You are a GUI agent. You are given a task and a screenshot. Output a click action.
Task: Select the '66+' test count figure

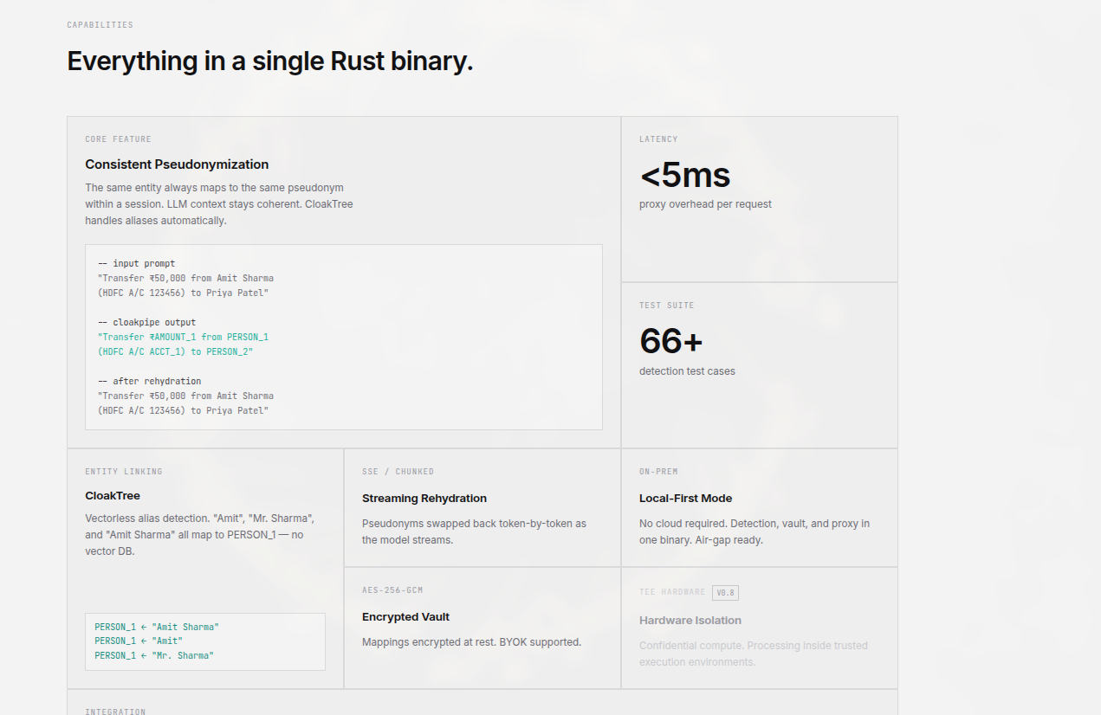pyautogui.click(x=671, y=341)
